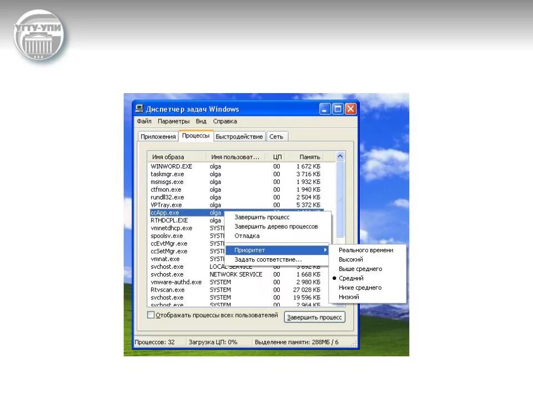
Task: Select the vmware-authd.exe process row
Action: tap(237, 282)
